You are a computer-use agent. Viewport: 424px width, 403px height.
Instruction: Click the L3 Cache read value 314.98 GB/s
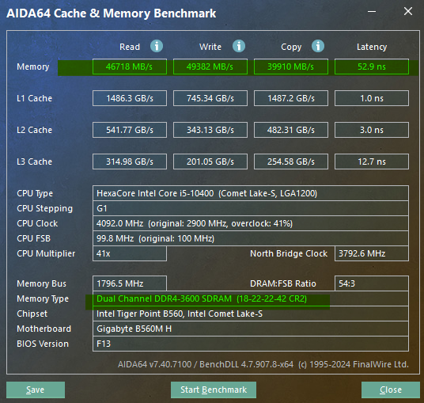click(130, 162)
